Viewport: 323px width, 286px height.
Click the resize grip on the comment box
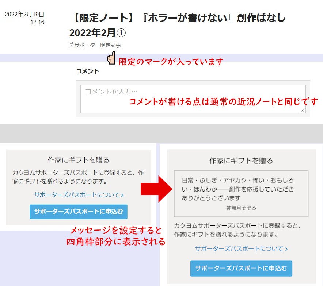[x=303, y=110]
